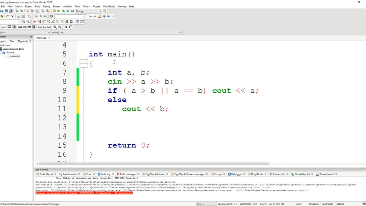Click the Copy icon in toolbar
Viewport: 366px width, 206px height.
(32, 11)
